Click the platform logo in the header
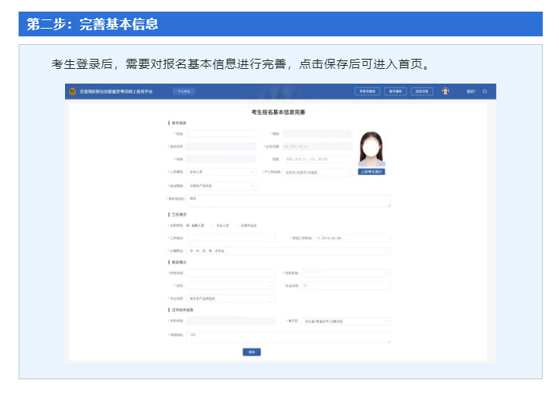The height and width of the screenshot is (394, 559). click(x=74, y=91)
